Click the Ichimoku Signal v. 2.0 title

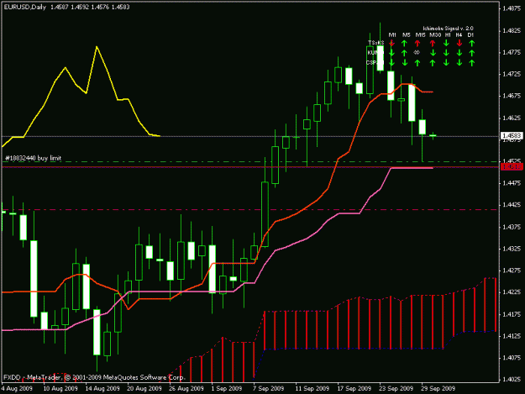tap(448, 29)
